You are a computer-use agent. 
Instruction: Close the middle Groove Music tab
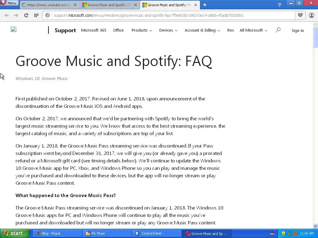tap(135, 5)
